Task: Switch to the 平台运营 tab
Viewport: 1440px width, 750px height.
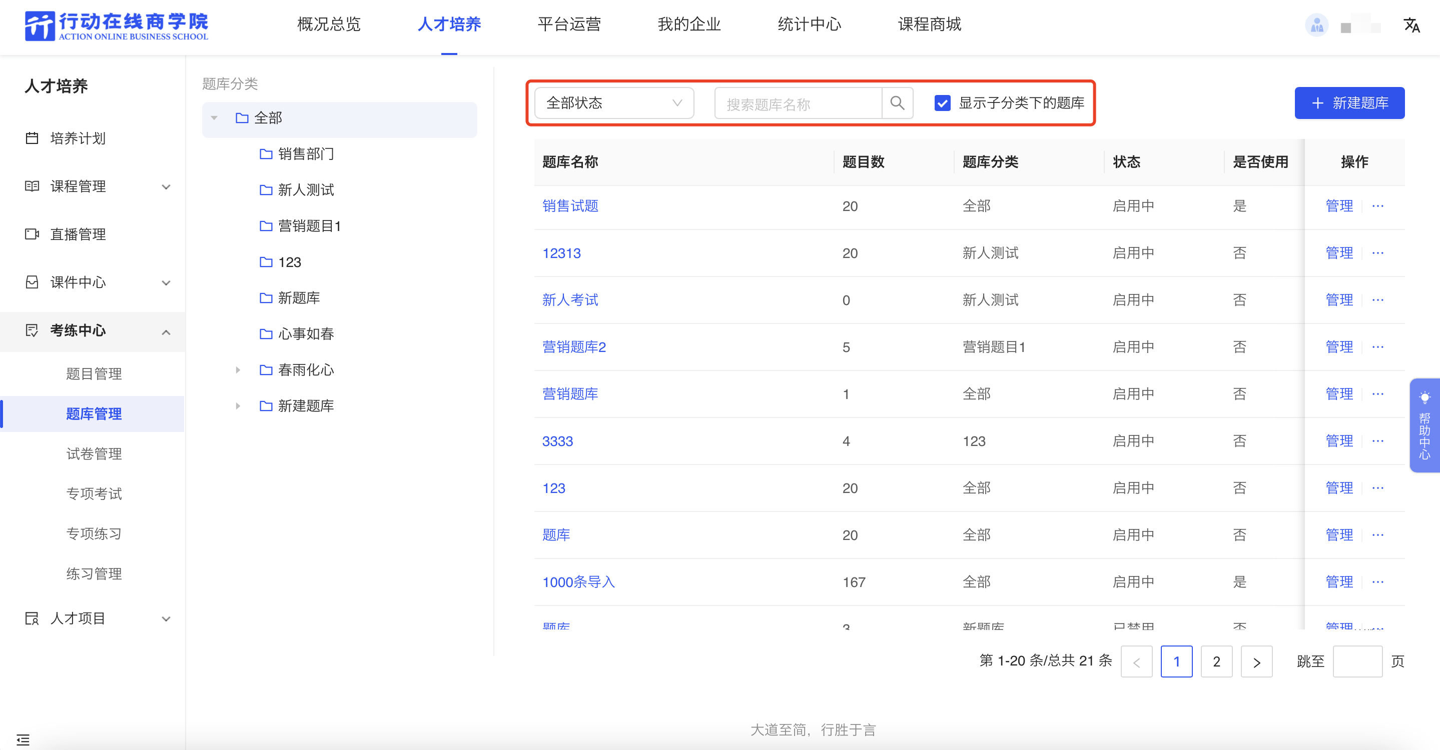Action: point(569,24)
